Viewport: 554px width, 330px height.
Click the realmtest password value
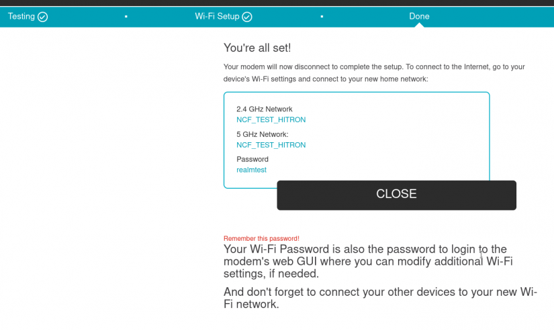(251, 170)
